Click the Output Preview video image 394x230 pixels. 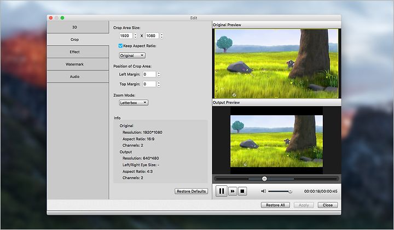[277, 141]
